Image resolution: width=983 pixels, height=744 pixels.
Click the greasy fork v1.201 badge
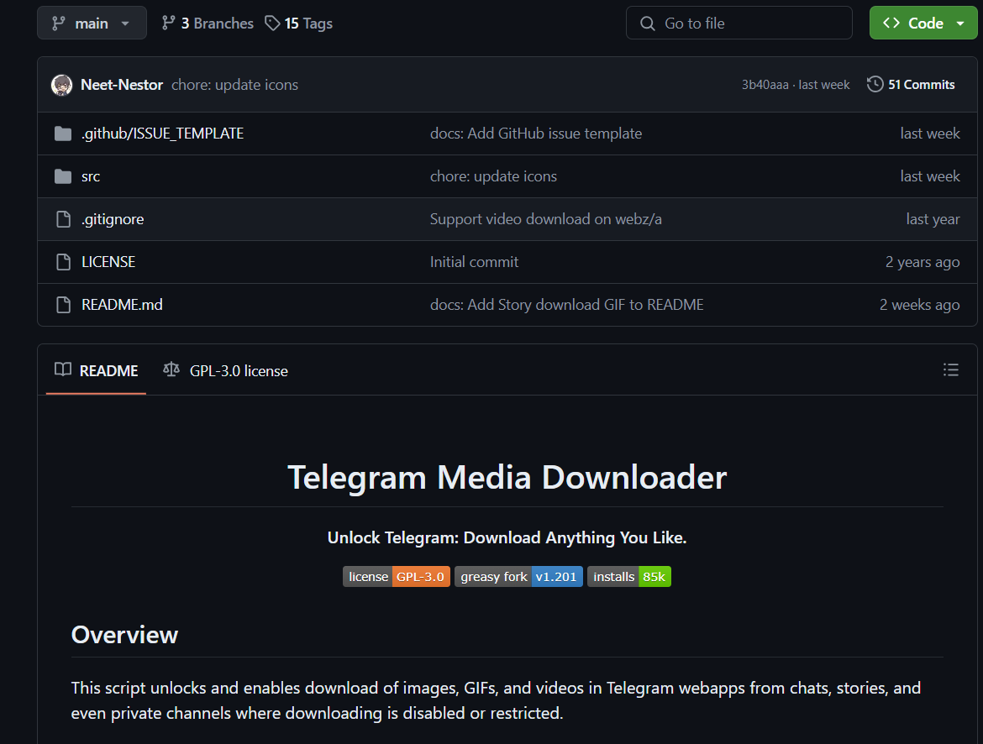518,576
